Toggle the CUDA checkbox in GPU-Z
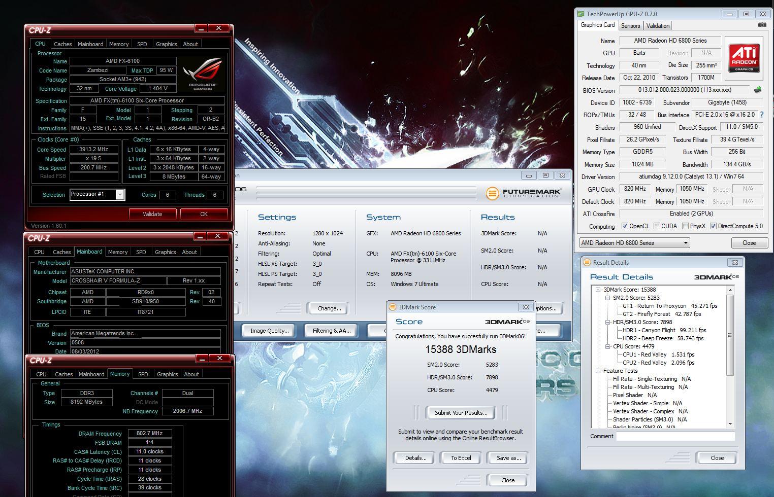Screen dimensions: 774x497 [x=657, y=226]
